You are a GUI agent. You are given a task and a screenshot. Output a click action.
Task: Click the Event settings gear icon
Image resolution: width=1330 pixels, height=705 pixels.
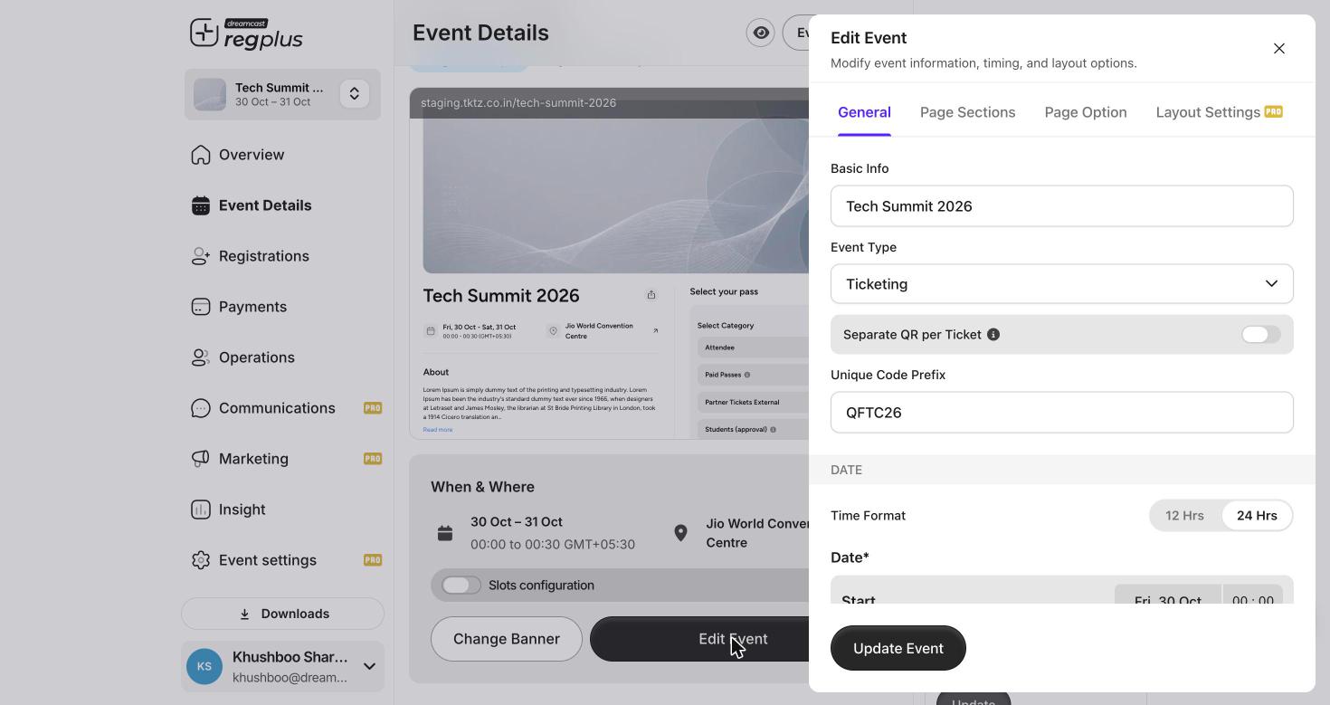click(201, 560)
